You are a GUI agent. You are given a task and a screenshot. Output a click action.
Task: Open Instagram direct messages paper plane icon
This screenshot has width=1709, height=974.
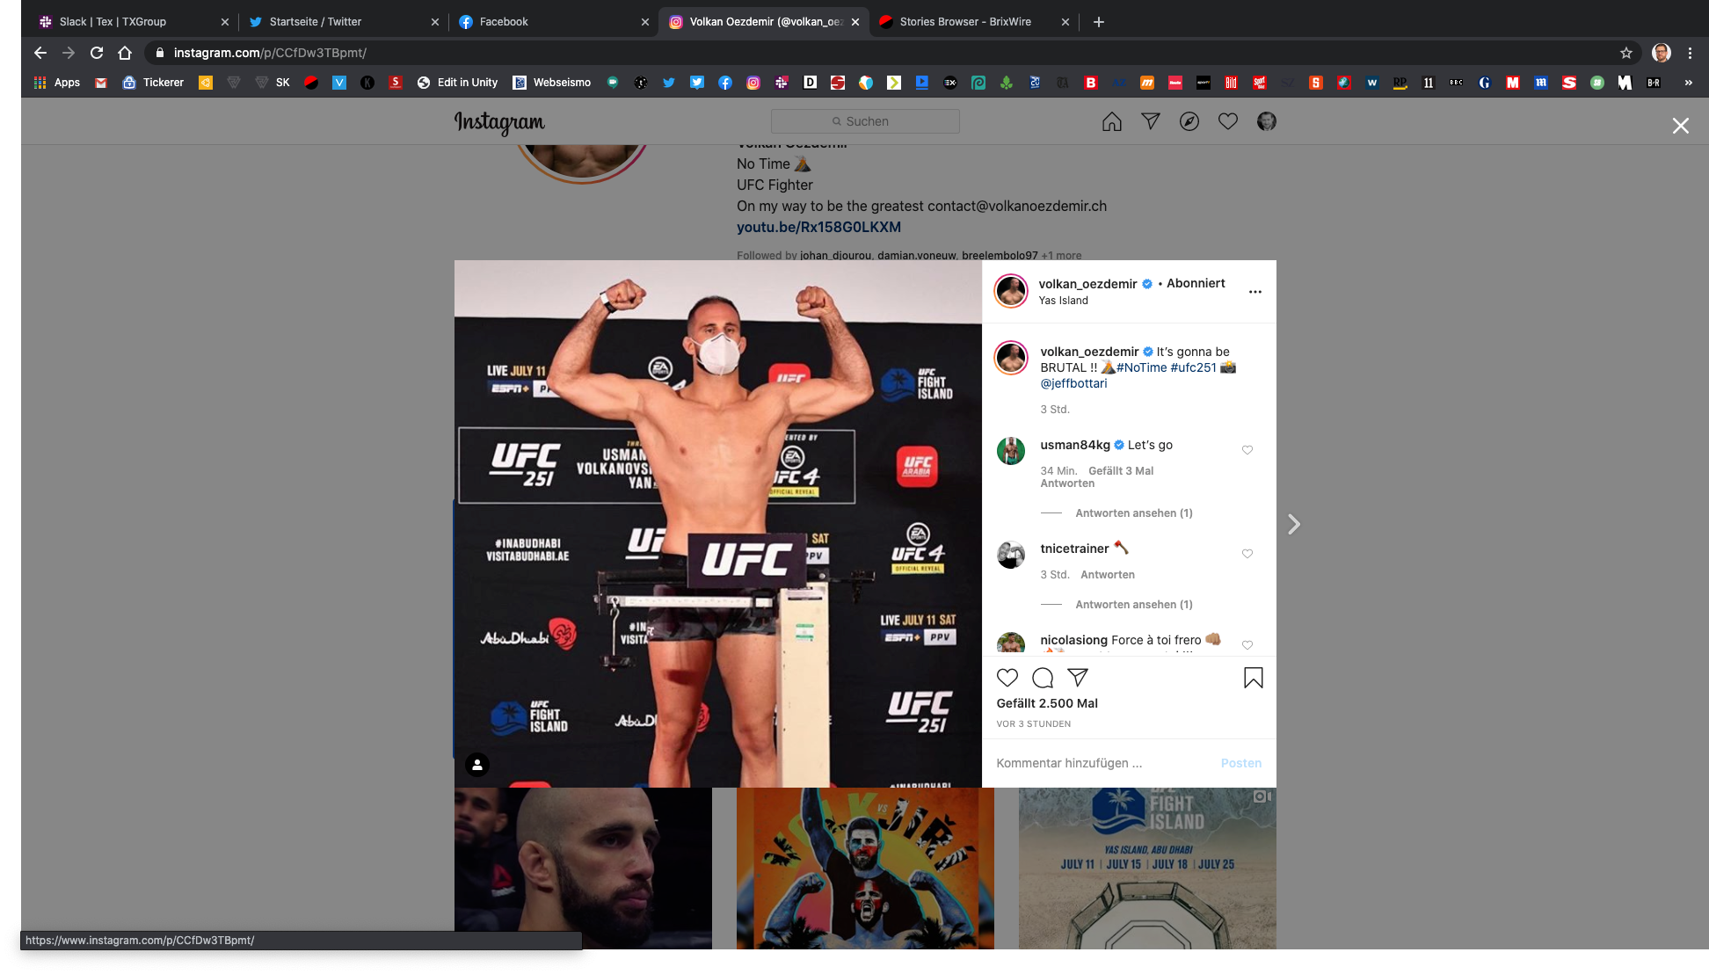[x=1150, y=121]
